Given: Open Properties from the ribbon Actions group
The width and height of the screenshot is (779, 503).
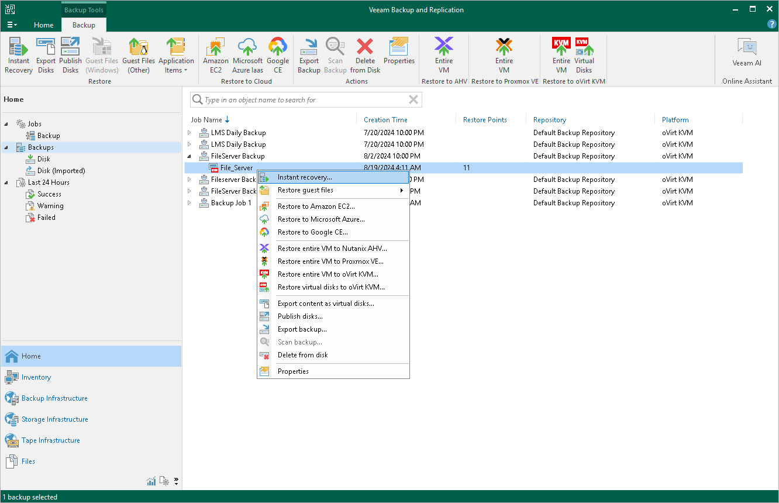Looking at the screenshot, I should (399, 51).
